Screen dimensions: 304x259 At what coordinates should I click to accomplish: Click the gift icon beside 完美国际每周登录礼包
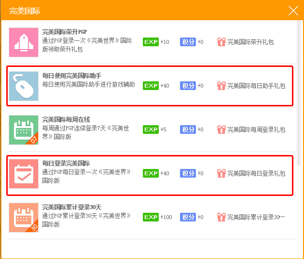(221, 129)
